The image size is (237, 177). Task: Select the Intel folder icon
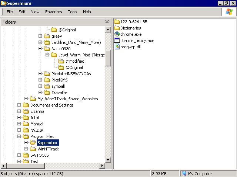26,118
